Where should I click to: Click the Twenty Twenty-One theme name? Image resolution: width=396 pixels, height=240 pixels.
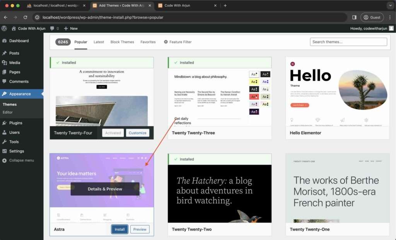pyautogui.click(x=310, y=230)
